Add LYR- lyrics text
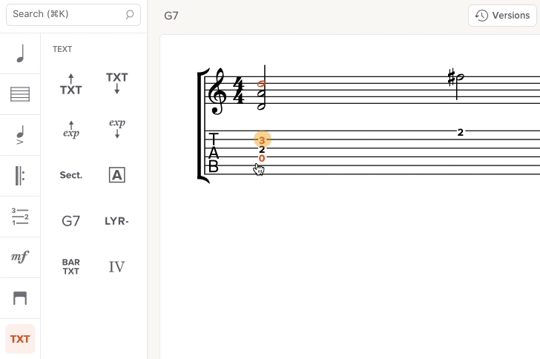Image resolution: width=540 pixels, height=359 pixels. pyautogui.click(x=117, y=220)
